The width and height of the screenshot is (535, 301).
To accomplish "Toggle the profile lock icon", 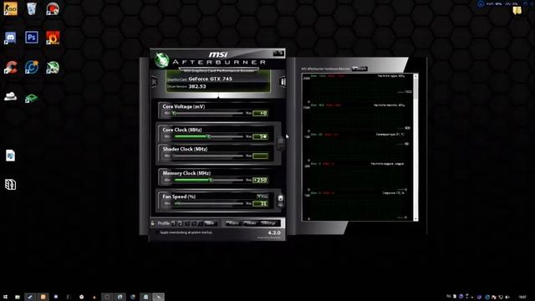I will click(152, 223).
